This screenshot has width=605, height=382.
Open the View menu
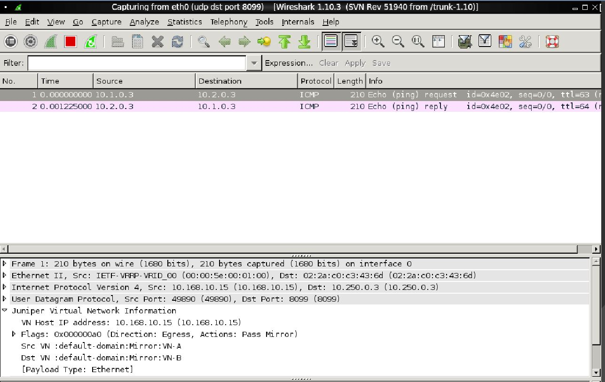(56, 22)
